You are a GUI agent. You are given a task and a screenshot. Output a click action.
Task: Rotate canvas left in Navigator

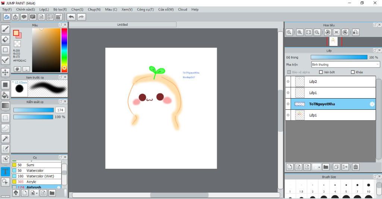point(328,32)
